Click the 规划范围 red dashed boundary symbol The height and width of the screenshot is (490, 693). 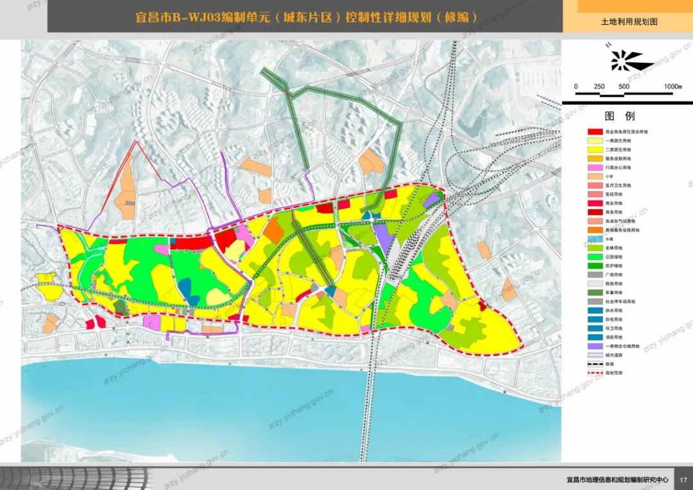[595, 373]
